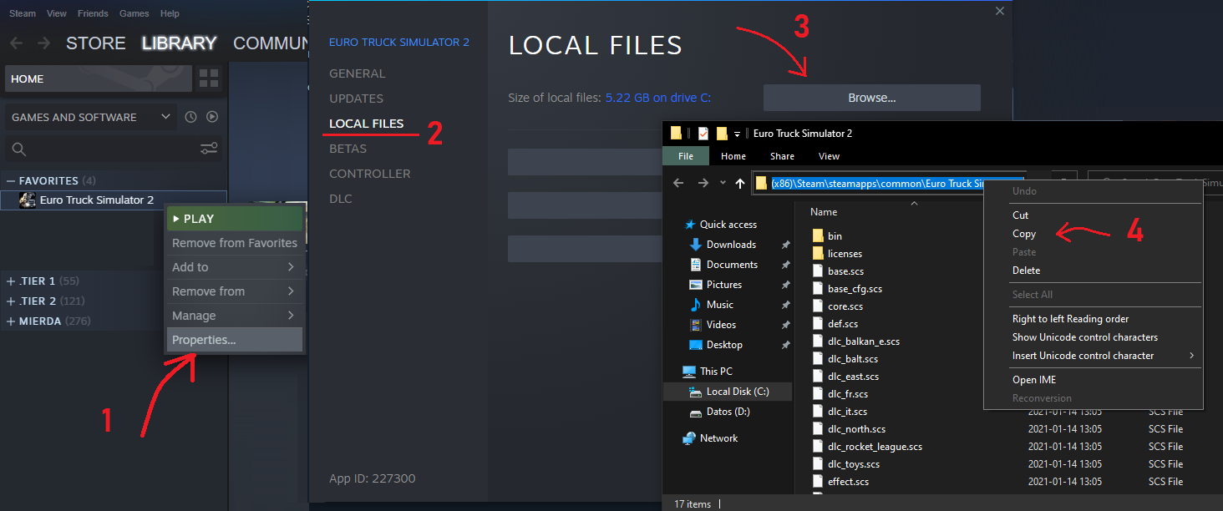This screenshot has height=511, width=1223.
Task: Open the View menu in Steam
Action: (57, 14)
